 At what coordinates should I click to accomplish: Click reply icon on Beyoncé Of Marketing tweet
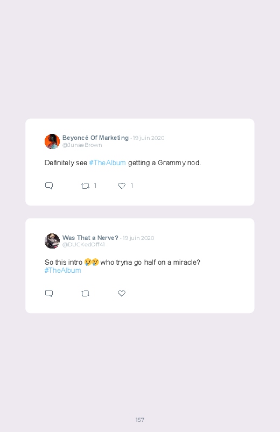coord(49,186)
